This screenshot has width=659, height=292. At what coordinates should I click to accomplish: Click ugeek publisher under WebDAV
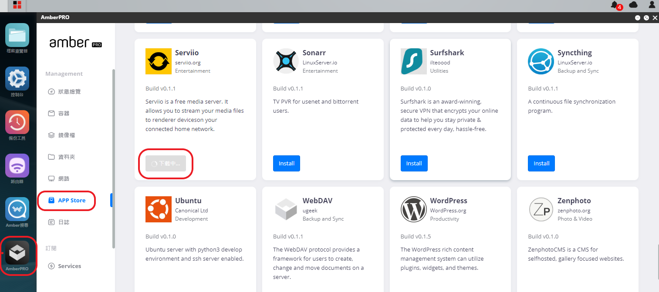310,210
